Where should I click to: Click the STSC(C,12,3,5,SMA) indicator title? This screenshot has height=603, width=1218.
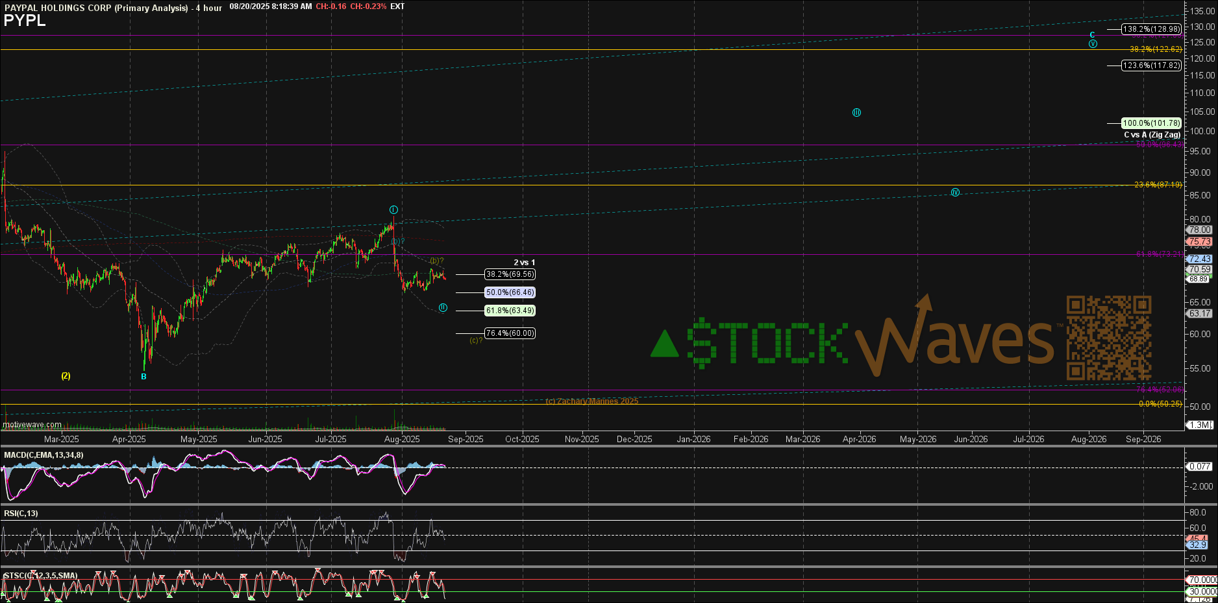click(x=40, y=576)
